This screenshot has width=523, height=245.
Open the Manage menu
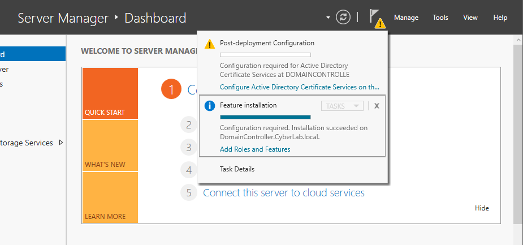pos(406,18)
